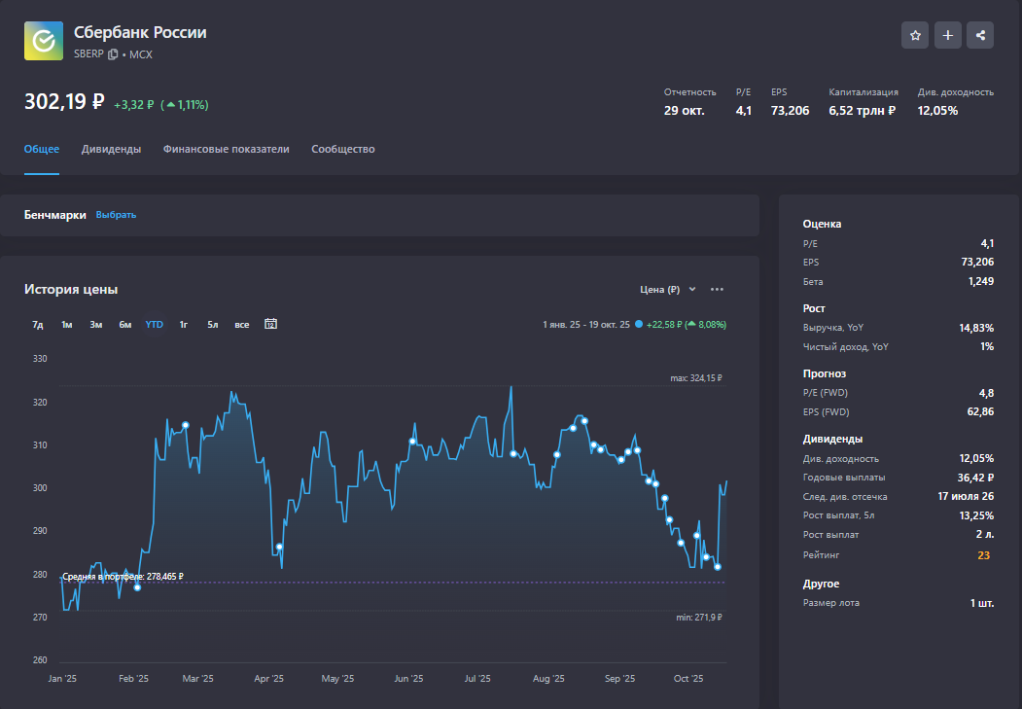This screenshot has height=709, width=1022.
Task: Choose a benchmark via Выбрать
Action: pyautogui.click(x=116, y=215)
